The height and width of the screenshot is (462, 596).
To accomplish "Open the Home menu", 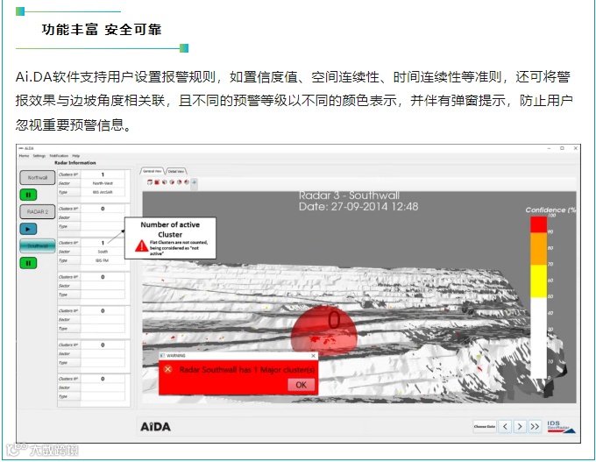I will tap(24, 155).
